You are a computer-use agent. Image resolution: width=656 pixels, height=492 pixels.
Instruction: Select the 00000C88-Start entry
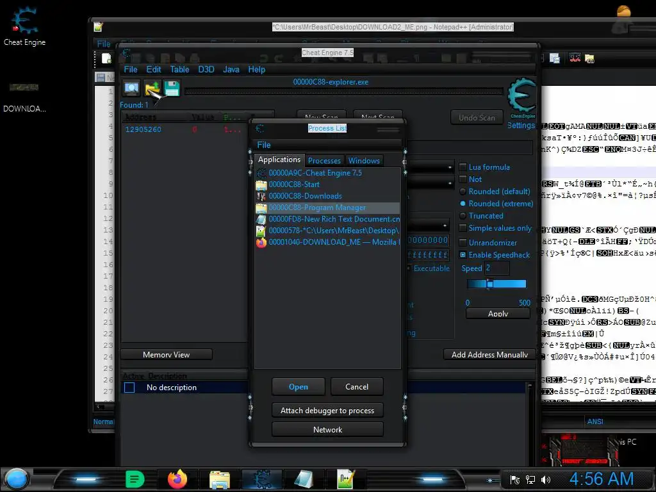coord(327,184)
